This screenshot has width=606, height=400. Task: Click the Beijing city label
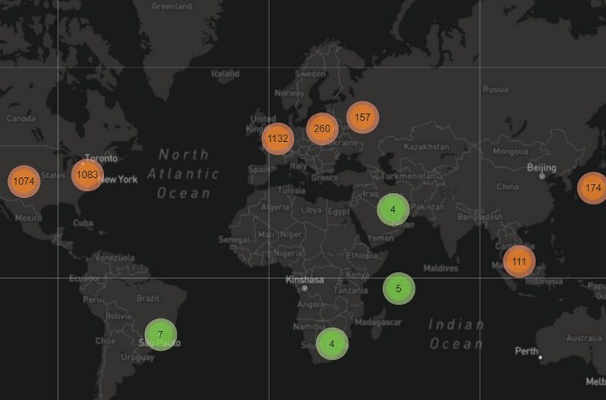pyautogui.click(x=541, y=168)
